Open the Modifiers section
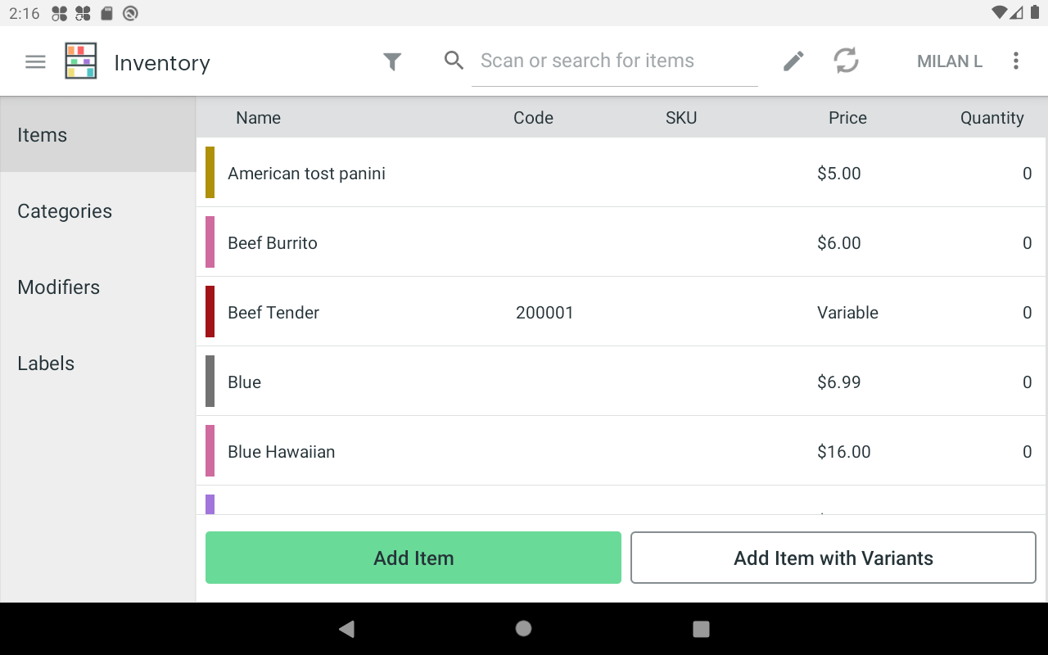This screenshot has width=1048, height=655. click(x=59, y=287)
